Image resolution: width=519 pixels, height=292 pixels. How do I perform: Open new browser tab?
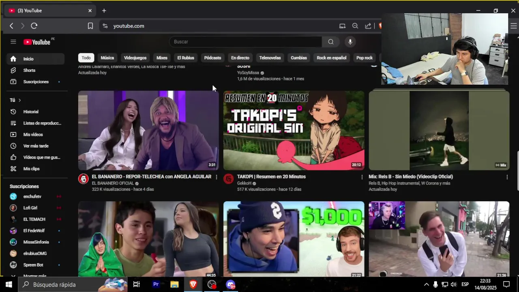coord(104,11)
